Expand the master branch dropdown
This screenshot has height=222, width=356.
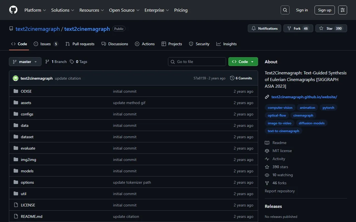tap(25, 62)
